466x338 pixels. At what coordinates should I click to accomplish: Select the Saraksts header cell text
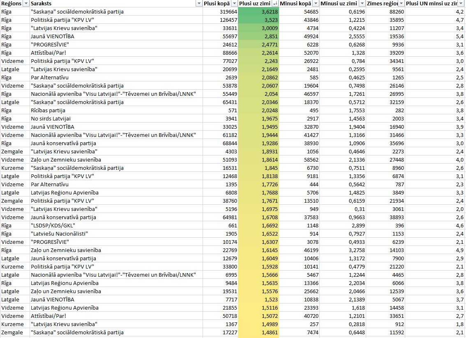41,4
